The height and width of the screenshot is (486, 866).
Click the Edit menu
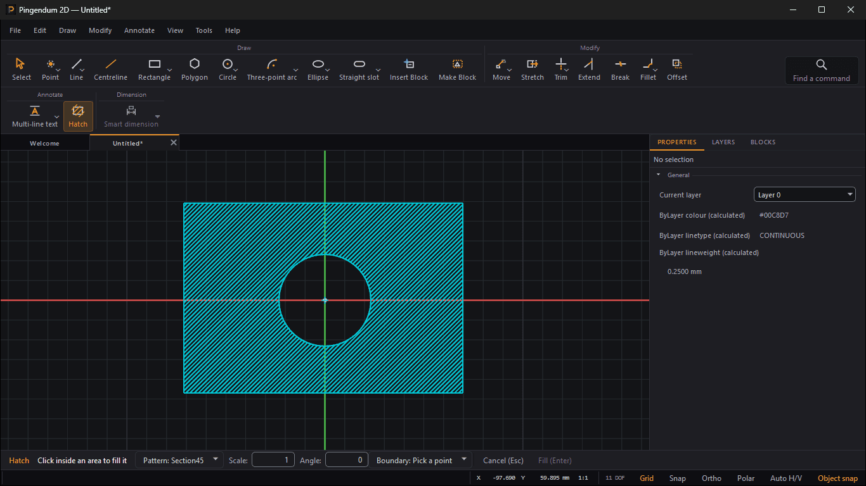point(40,30)
